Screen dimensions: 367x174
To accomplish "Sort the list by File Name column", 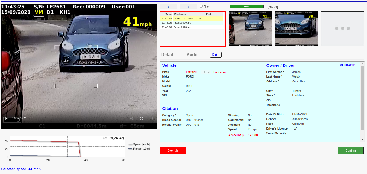I will (x=180, y=14).
